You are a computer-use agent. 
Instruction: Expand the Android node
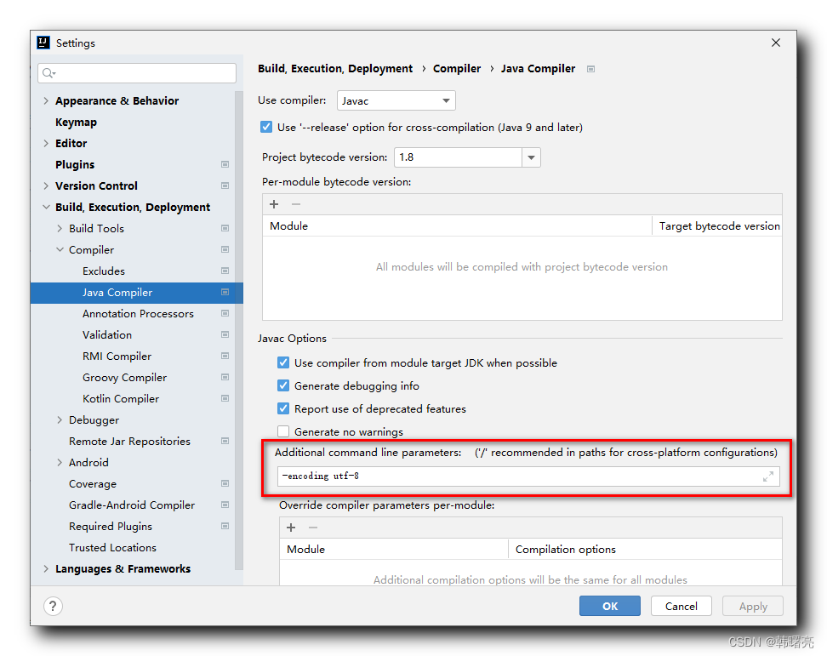tap(60, 463)
